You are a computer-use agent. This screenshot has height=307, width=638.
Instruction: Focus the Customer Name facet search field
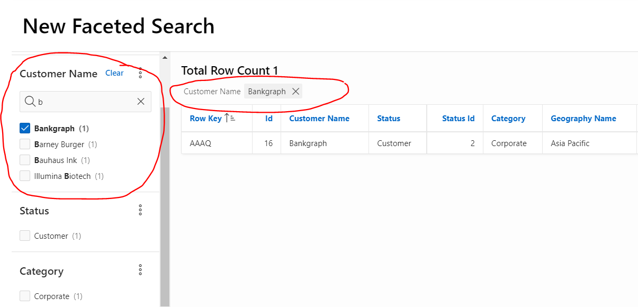tap(85, 102)
